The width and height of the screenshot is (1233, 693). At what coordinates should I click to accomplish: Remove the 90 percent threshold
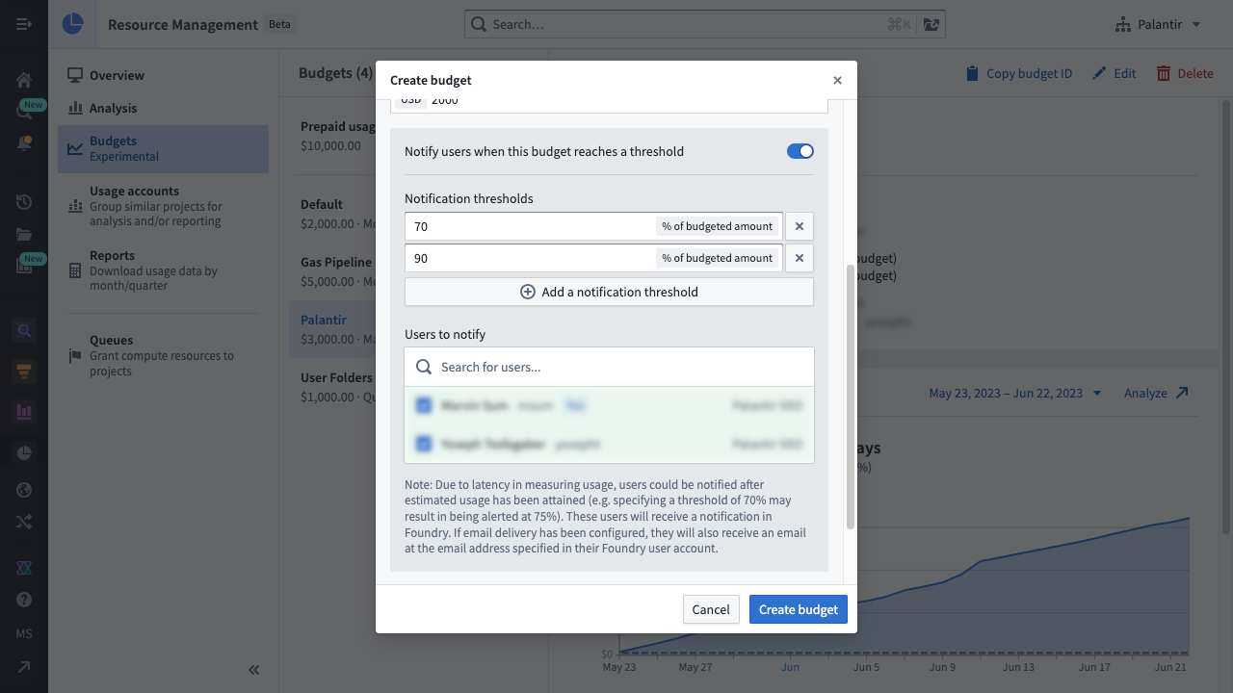[800, 258]
